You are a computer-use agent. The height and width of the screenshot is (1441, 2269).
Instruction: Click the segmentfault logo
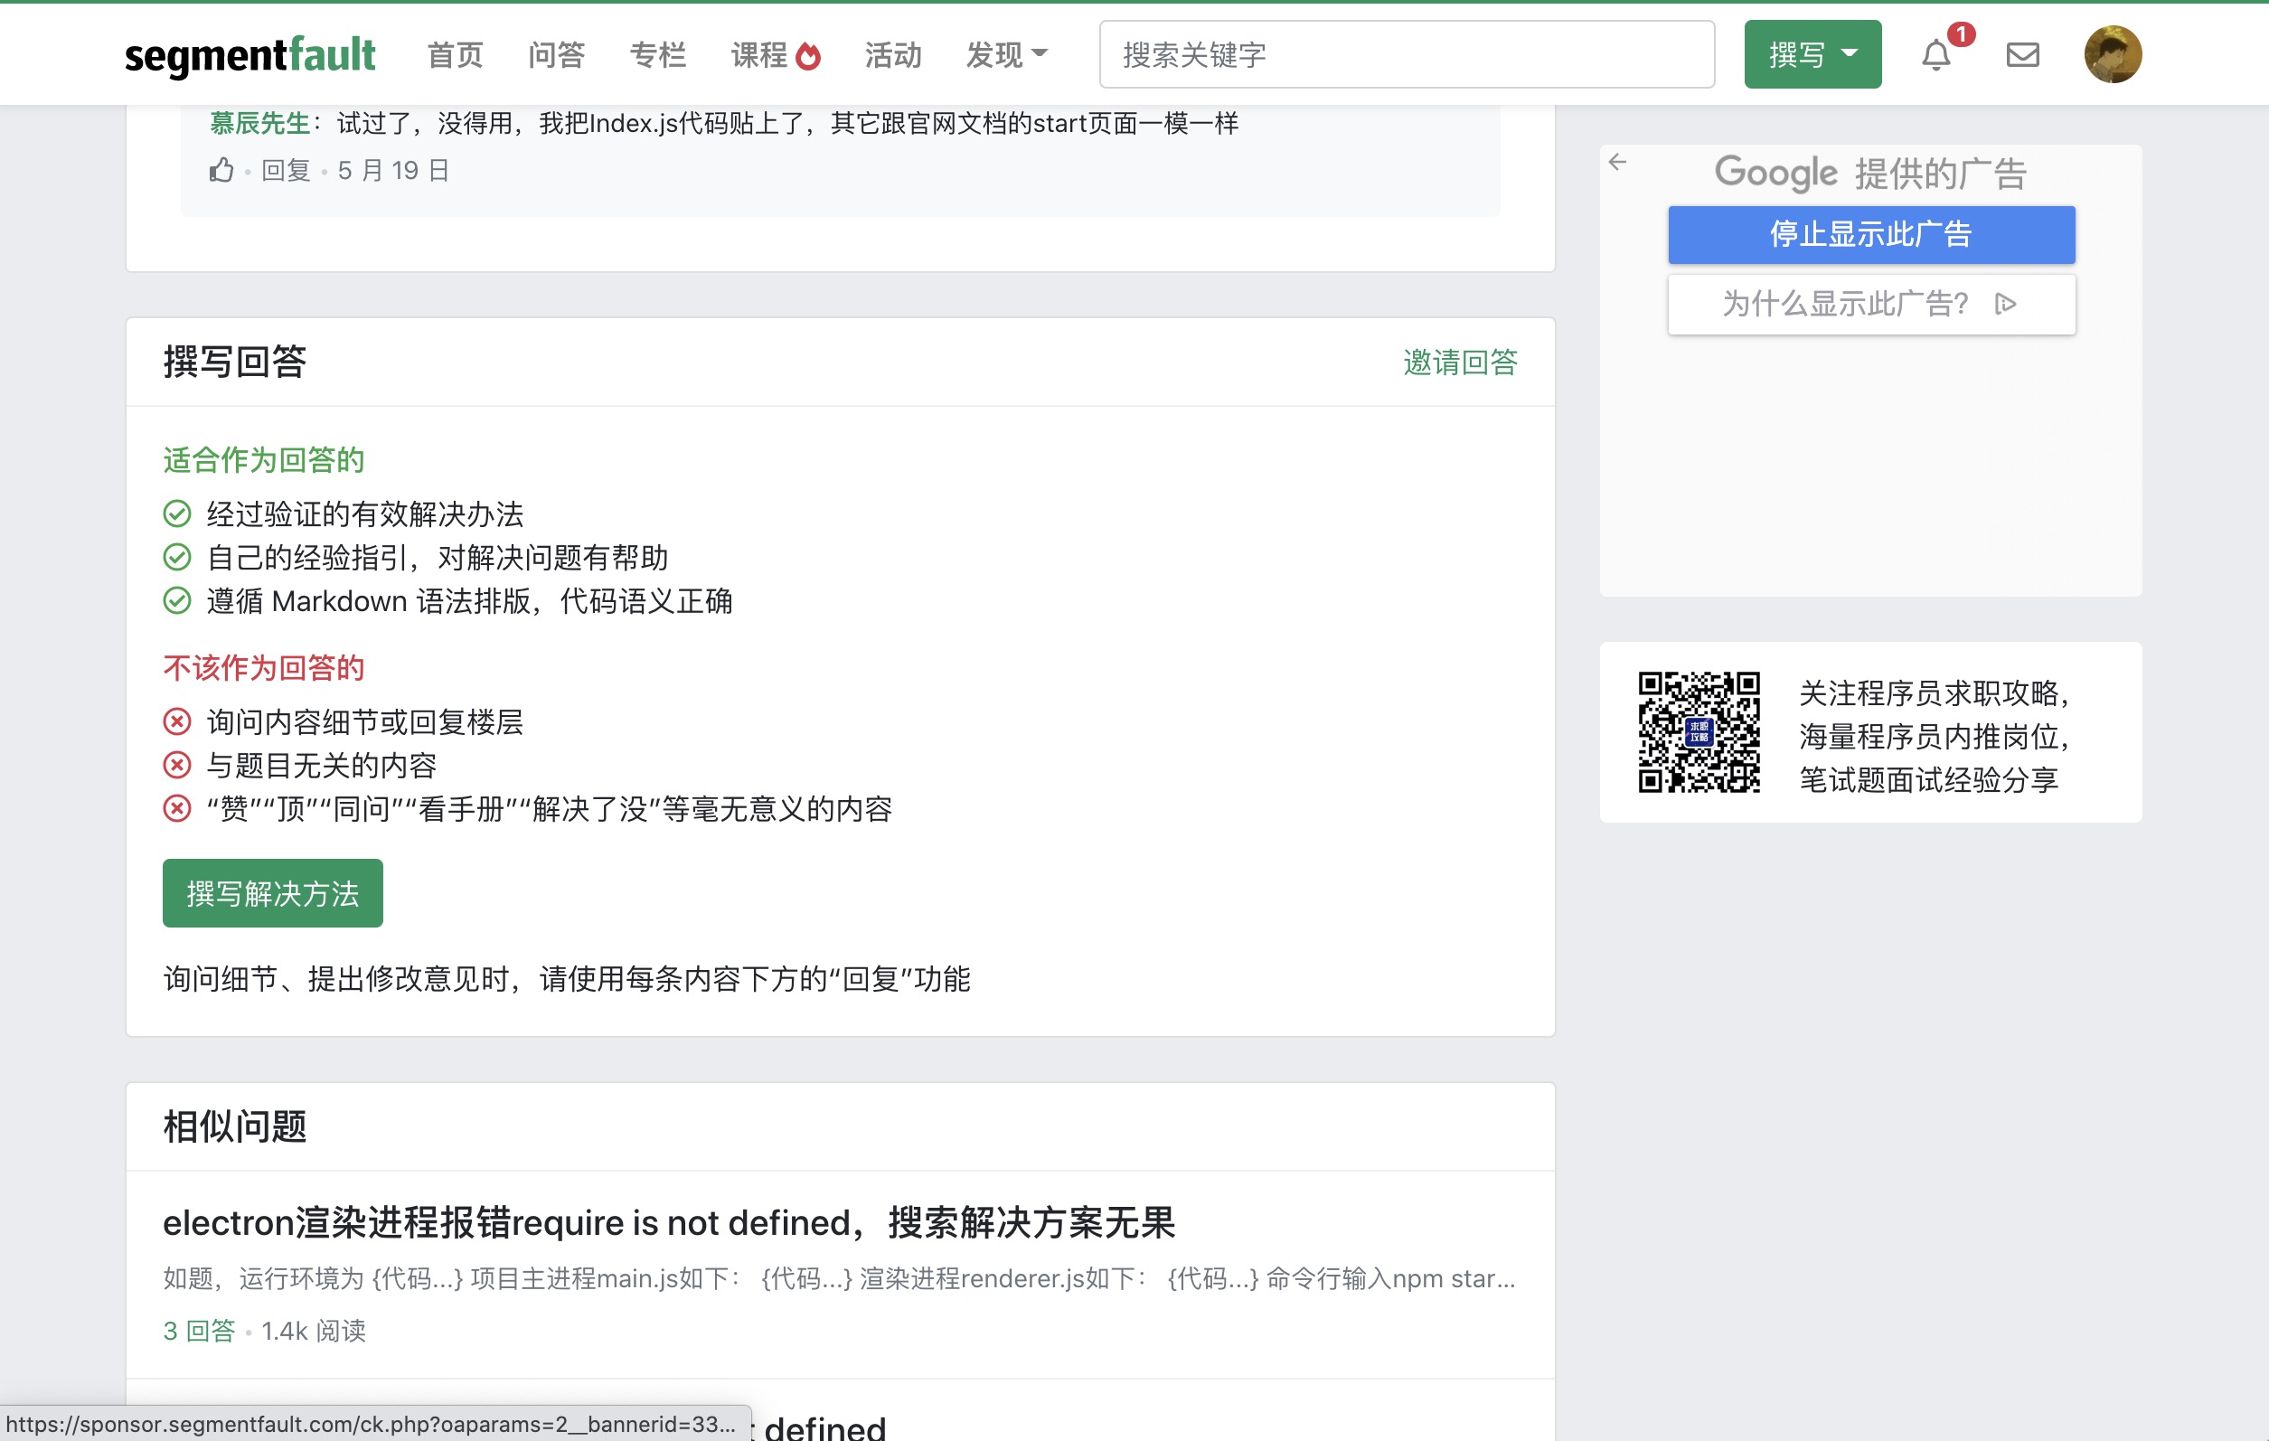click(249, 56)
